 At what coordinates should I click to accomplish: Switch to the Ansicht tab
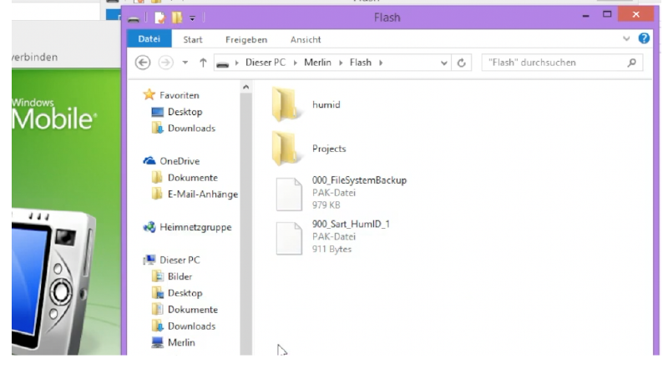pos(306,39)
